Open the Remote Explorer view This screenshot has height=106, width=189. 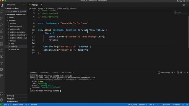point(1,38)
